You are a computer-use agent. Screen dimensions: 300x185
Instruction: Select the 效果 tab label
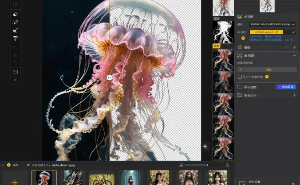(x=217, y=46)
